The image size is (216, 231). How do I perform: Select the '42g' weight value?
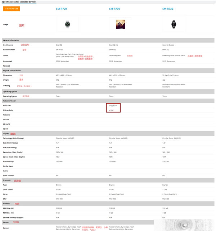click(x=164, y=80)
